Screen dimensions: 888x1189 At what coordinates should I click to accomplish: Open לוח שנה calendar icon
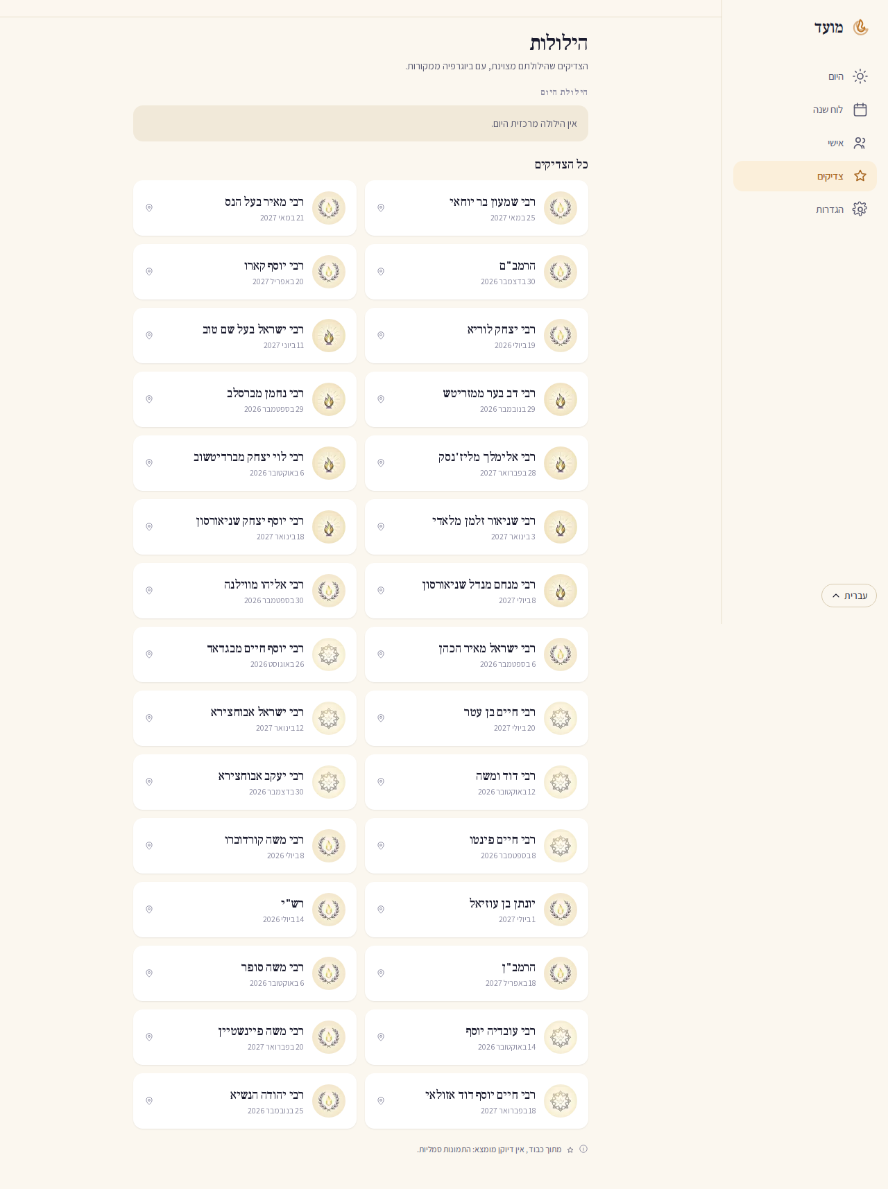[860, 110]
